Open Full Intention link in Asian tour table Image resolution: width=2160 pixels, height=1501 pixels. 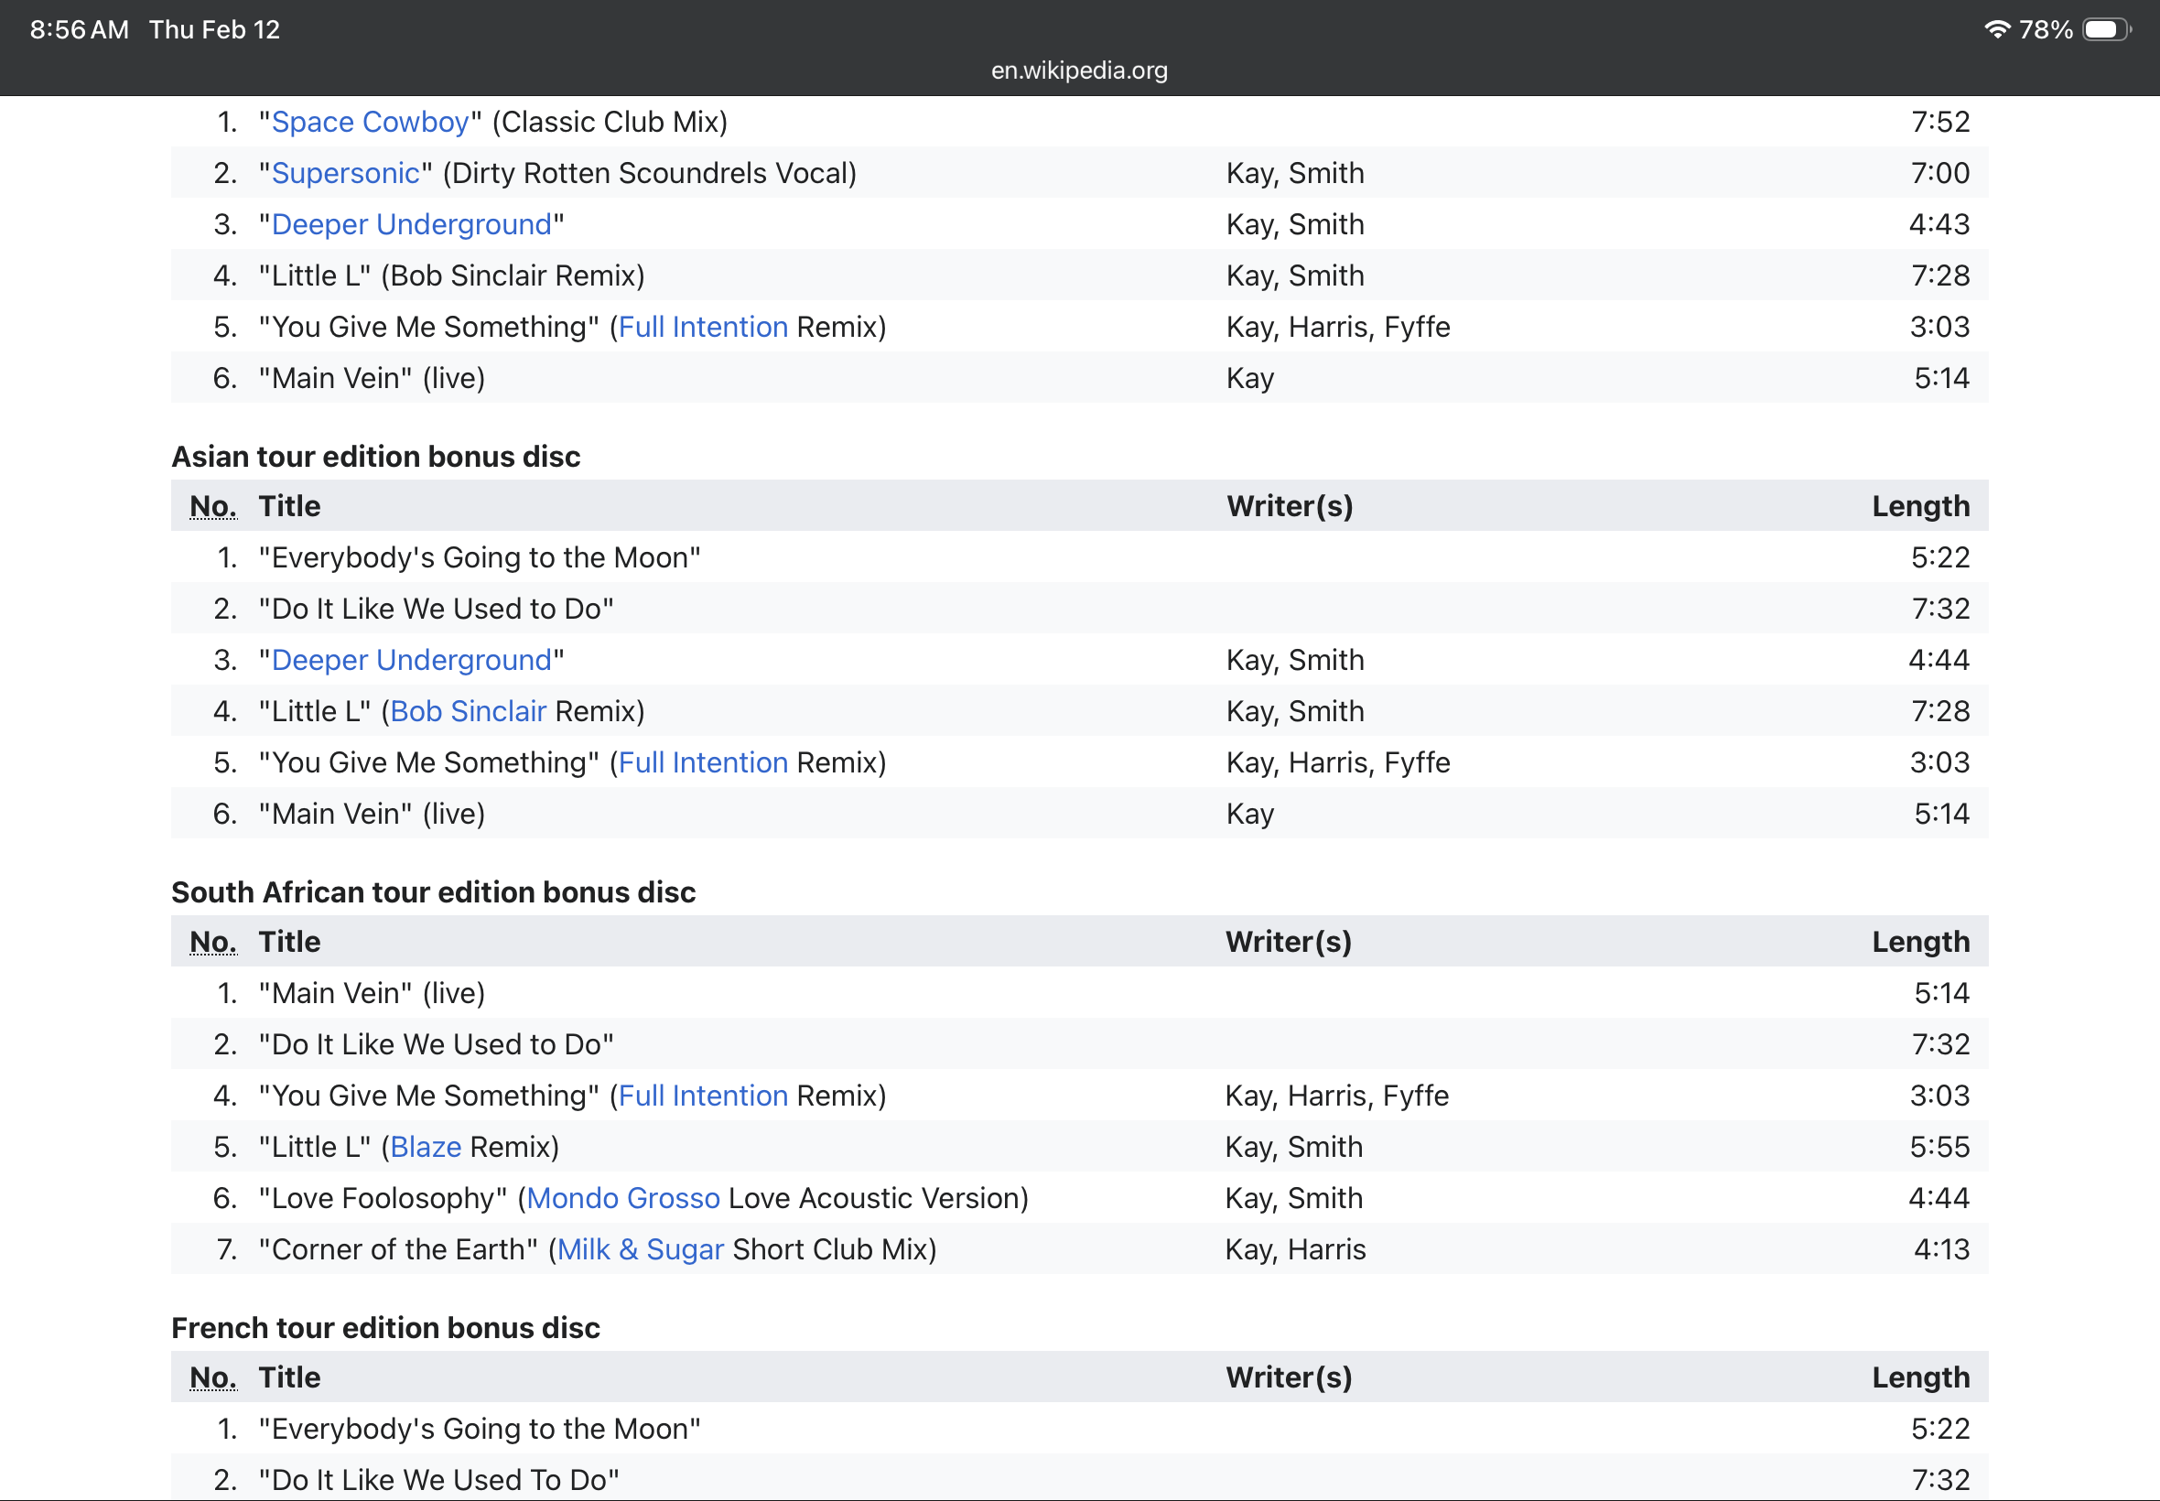click(702, 761)
